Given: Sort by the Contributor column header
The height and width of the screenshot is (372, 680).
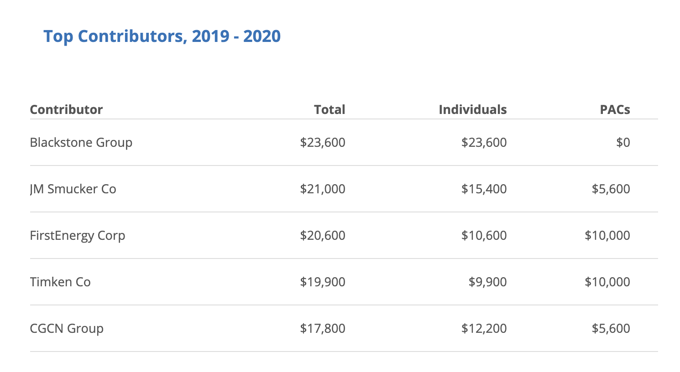Looking at the screenshot, I should 66,110.
